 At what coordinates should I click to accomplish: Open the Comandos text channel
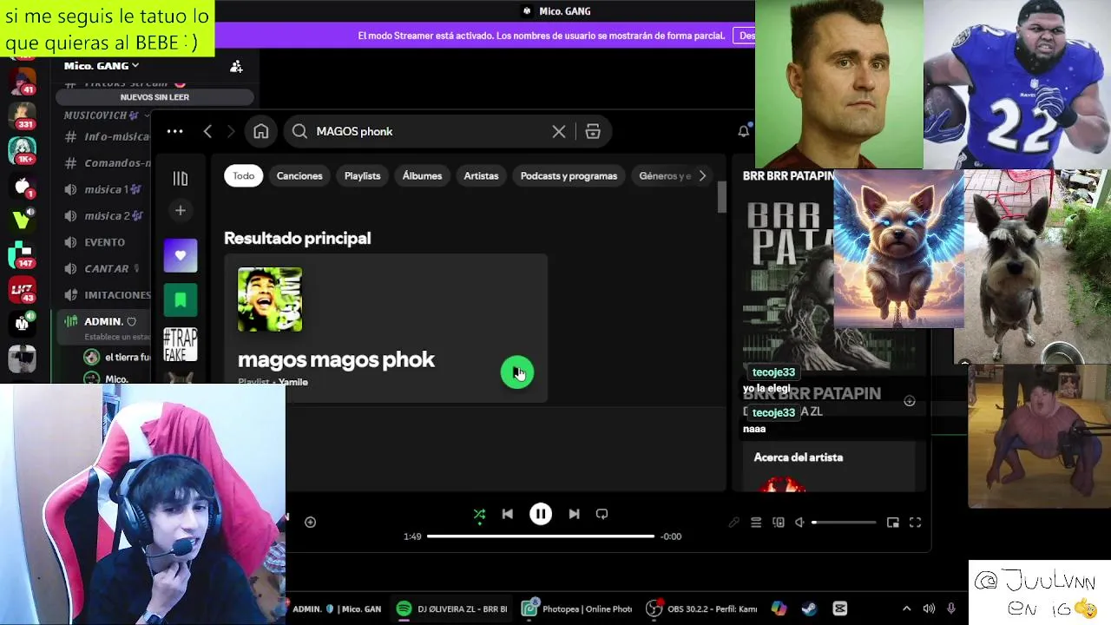[x=108, y=162]
